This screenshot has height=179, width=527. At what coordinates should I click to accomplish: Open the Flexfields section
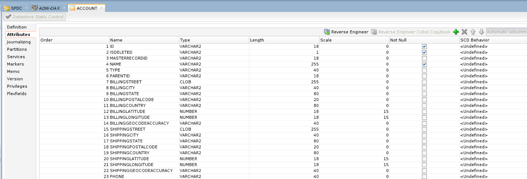17,94
